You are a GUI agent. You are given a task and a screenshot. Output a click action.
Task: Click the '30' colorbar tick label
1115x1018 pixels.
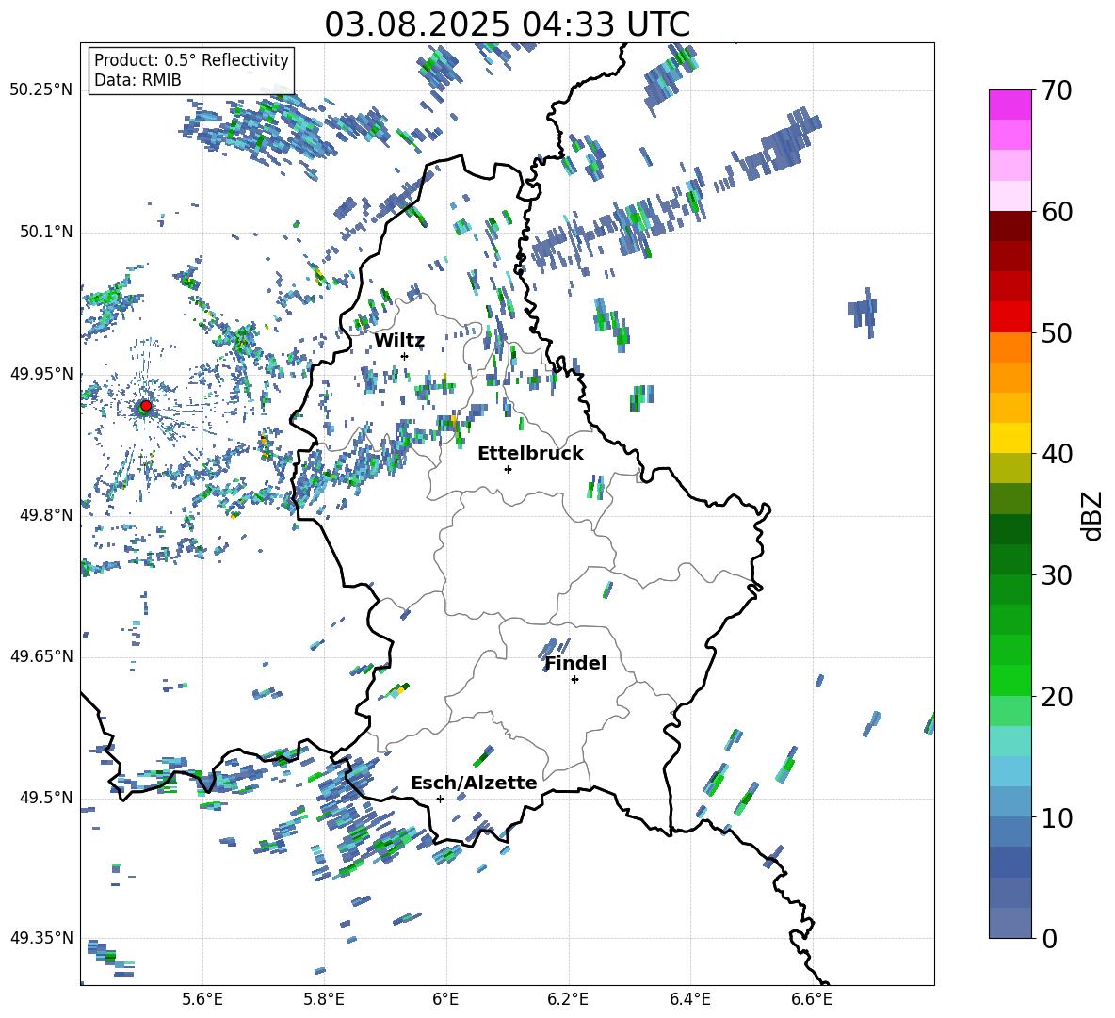(1058, 575)
